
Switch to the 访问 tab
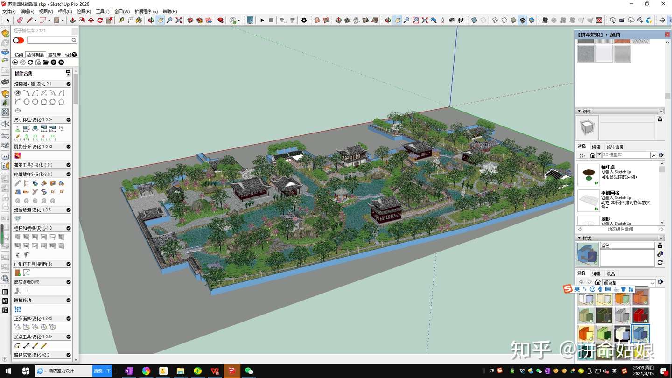click(x=19, y=55)
